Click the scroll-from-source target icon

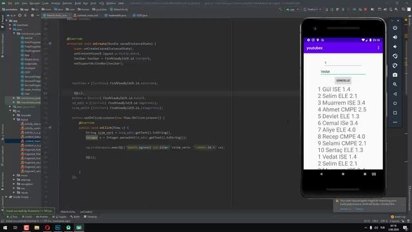click(20, 15)
